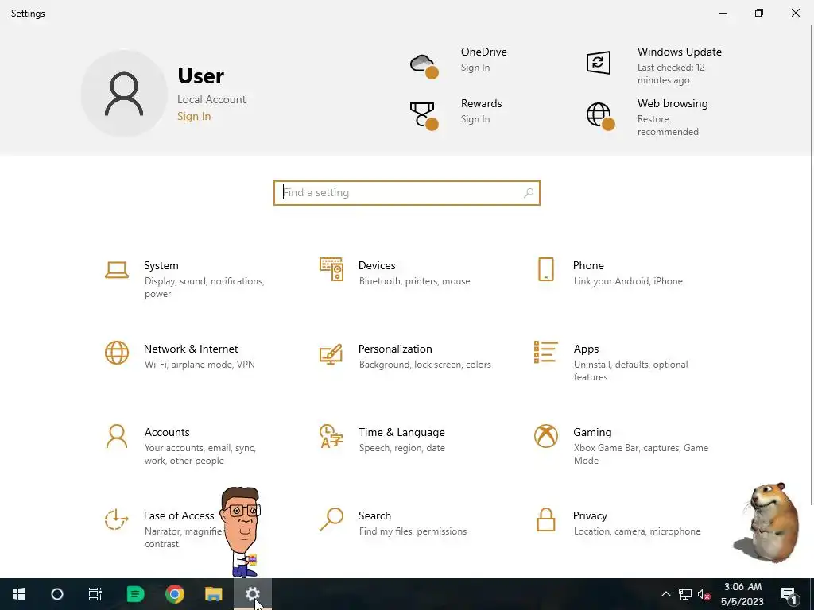The height and width of the screenshot is (610, 814).
Task: Open the Web browsing Restore recommended item
Action: [668, 125]
